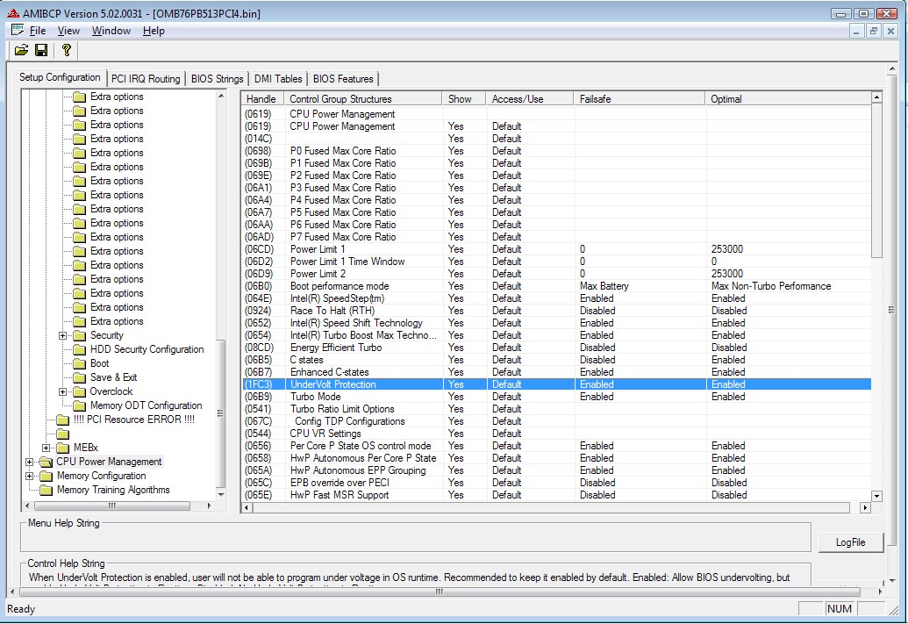
Task: Click the Max Battery failsafe value
Action: click(x=604, y=286)
